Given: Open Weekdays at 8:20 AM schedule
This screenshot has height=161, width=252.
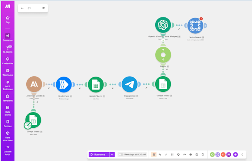Looking at the screenshot, I should click(x=135, y=154).
